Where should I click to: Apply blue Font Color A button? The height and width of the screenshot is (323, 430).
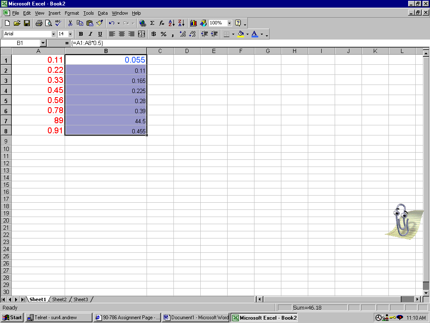coord(255,34)
